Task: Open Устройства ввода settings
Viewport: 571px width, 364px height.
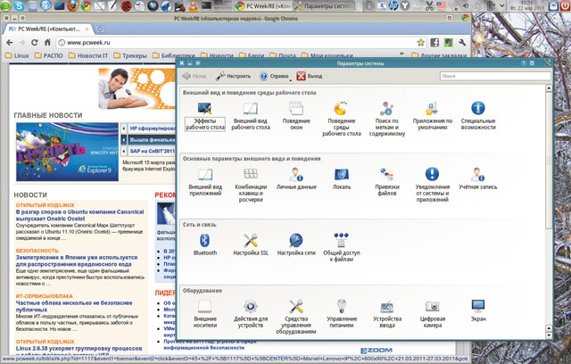Action: (x=386, y=314)
